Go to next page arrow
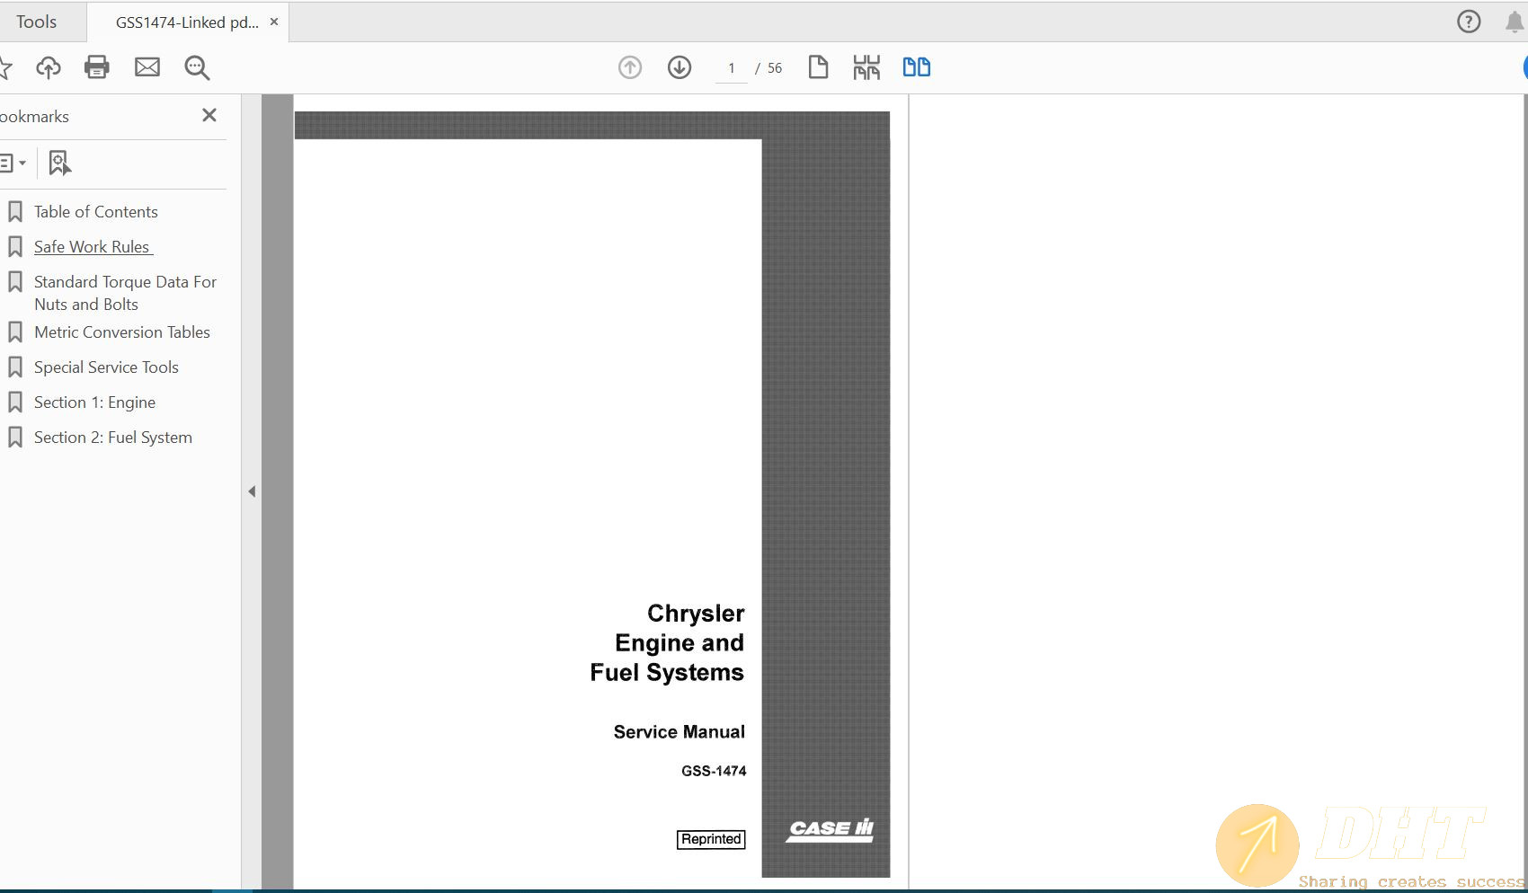1528x893 pixels. click(x=680, y=67)
